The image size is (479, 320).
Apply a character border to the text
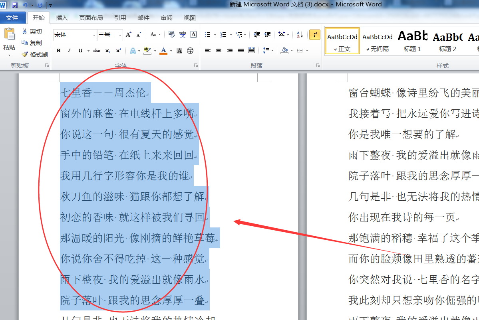click(x=193, y=35)
